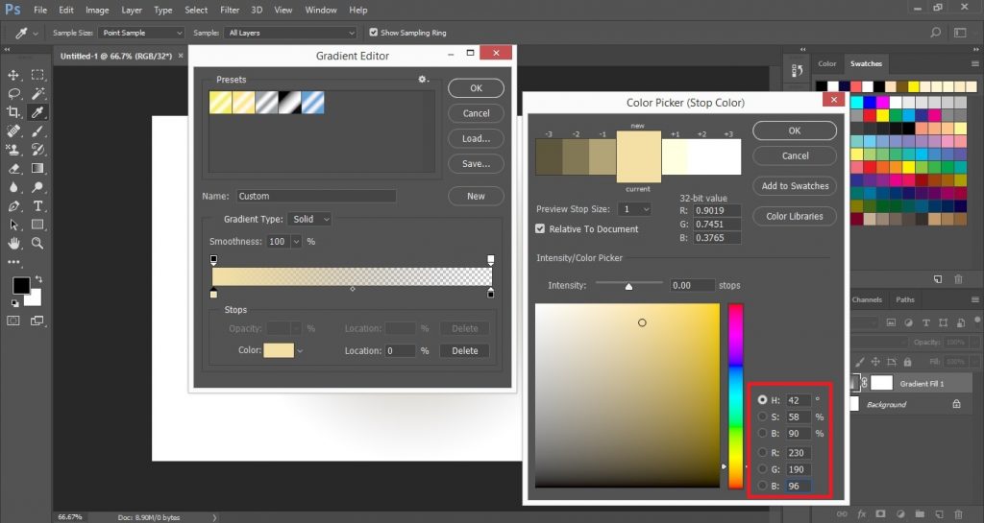Screen dimensions: 984x523
Task: Select the Brush tool
Action: pyautogui.click(x=37, y=131)
